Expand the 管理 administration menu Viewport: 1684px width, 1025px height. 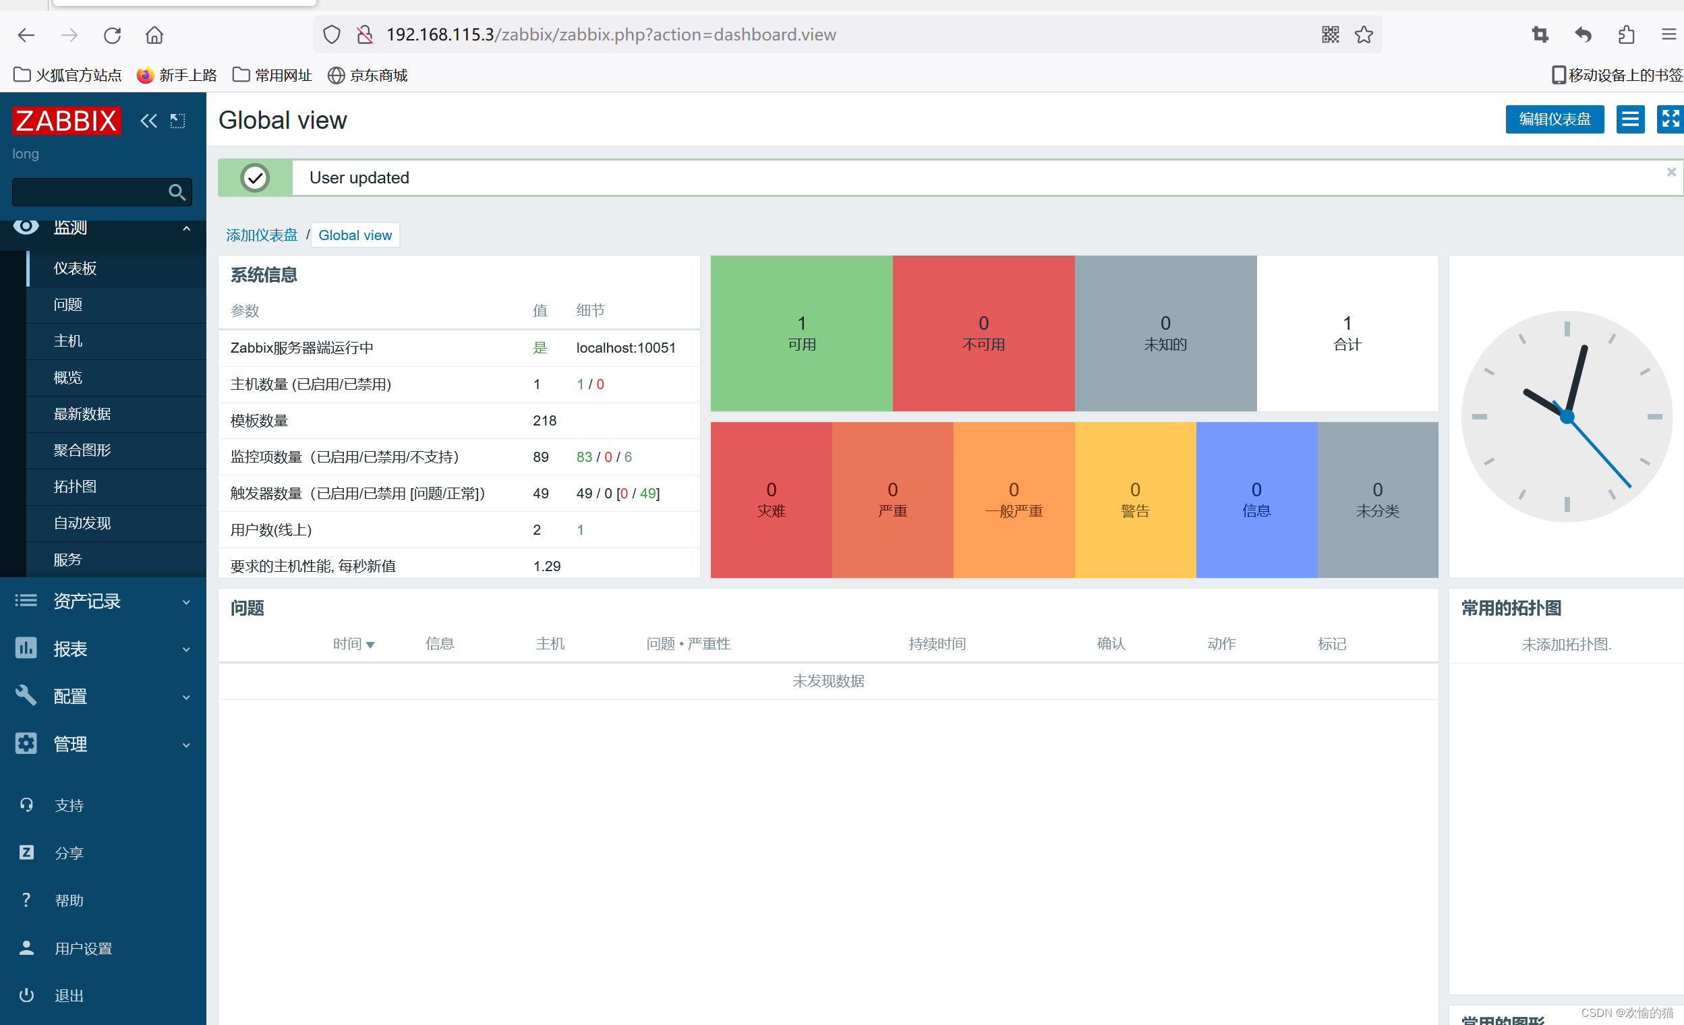point(103,744)
